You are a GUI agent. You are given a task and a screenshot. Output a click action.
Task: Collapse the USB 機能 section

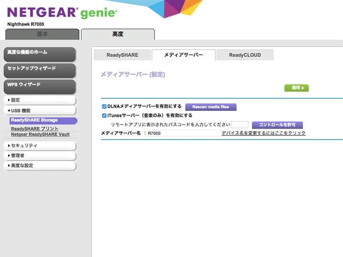click(39, 111)
